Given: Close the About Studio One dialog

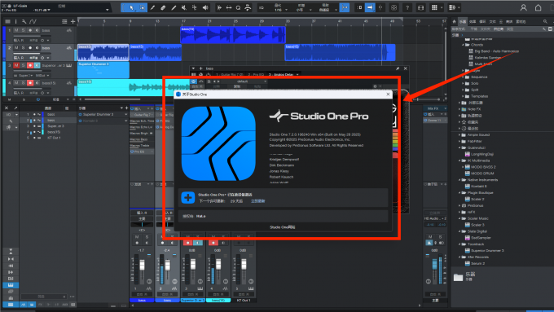Looking at the screenshot, I should (388, 94).
